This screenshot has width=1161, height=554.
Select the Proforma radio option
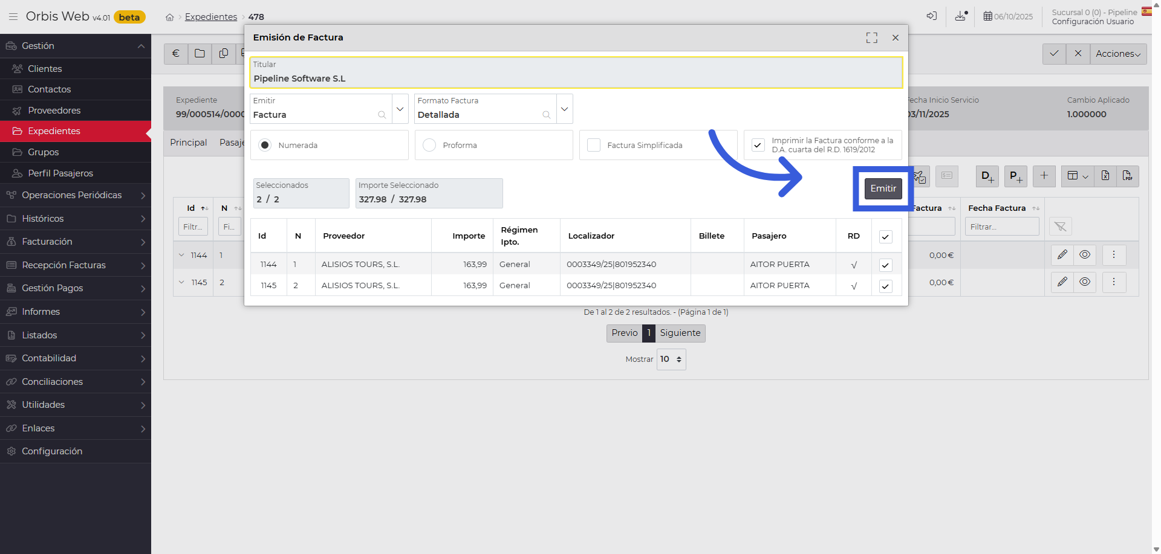(x=429, y=145)
